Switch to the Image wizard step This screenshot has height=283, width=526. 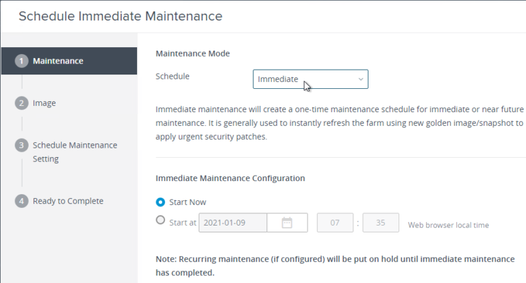pos(45,103)
